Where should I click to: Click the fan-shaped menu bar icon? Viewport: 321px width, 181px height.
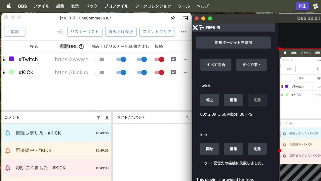pos(315,6)
